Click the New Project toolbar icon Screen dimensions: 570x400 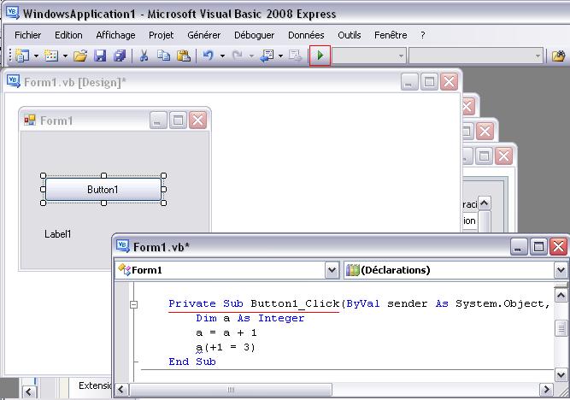coord(22,56)
